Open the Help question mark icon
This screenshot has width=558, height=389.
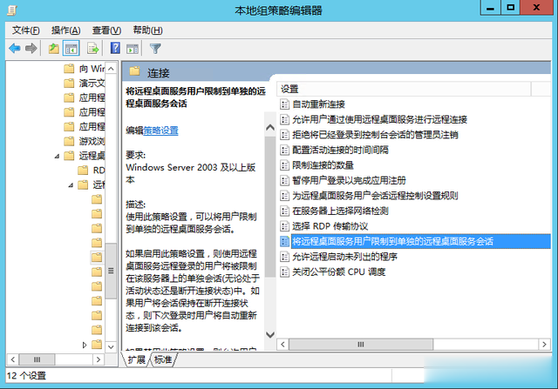[x=115, y=48]
